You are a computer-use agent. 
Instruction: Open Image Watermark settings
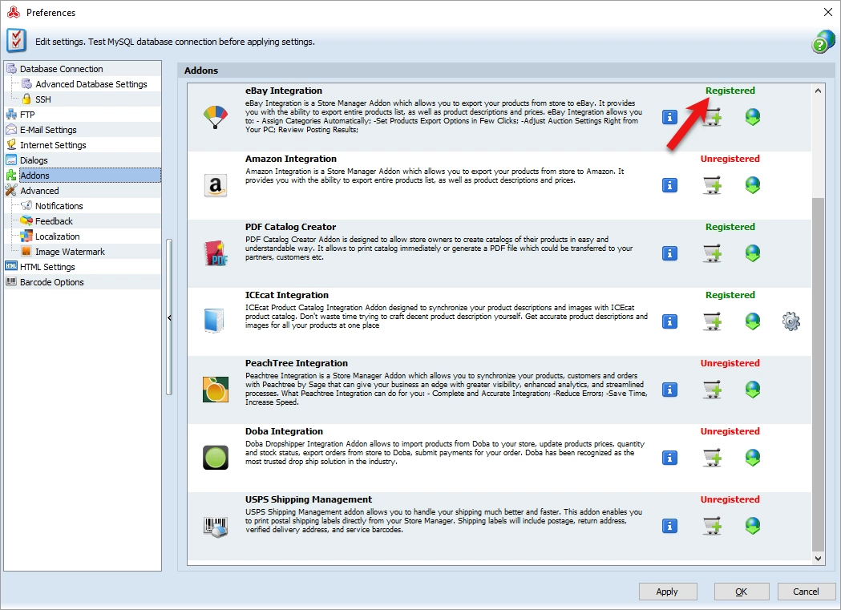click(70, 252)
